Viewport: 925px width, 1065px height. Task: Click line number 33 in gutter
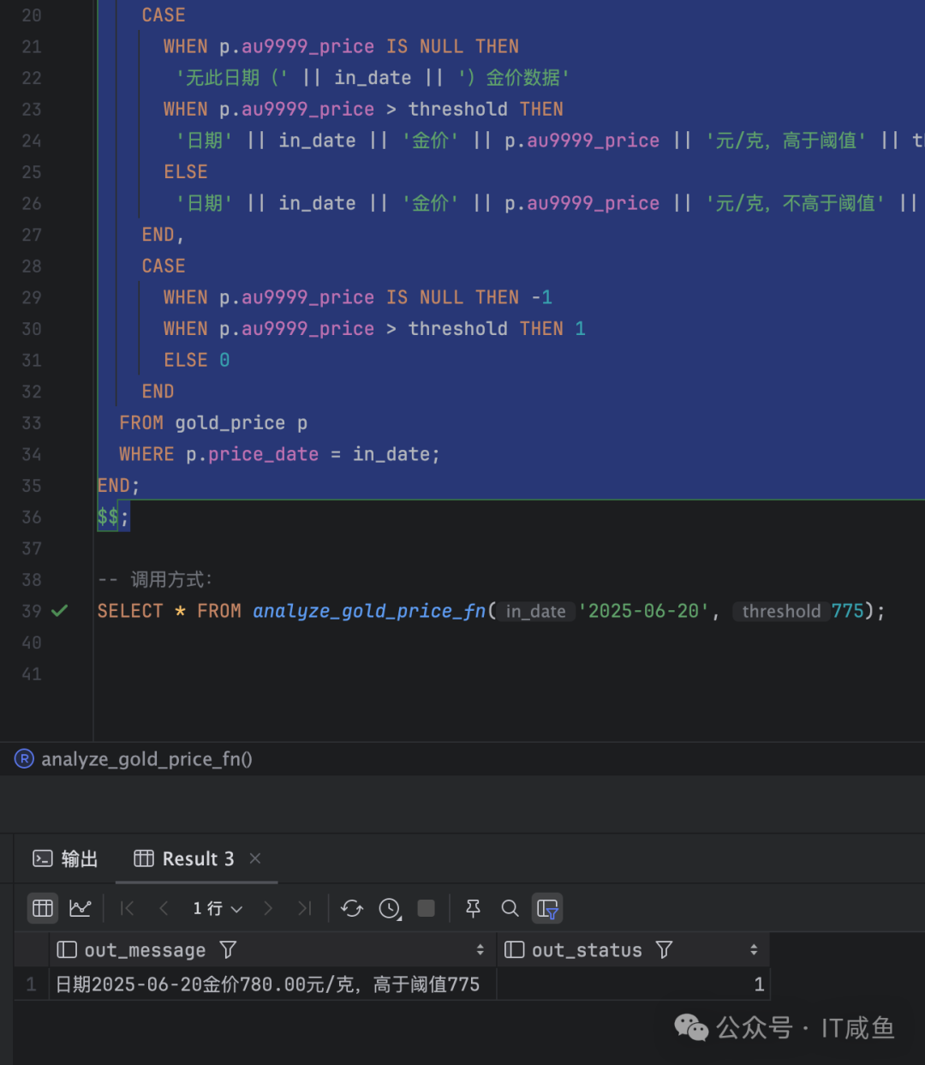[32, 423]
